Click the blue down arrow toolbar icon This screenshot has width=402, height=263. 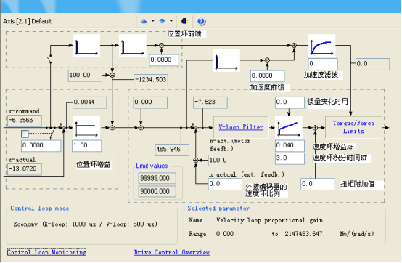pyautogui.click(x=162, y=21)
